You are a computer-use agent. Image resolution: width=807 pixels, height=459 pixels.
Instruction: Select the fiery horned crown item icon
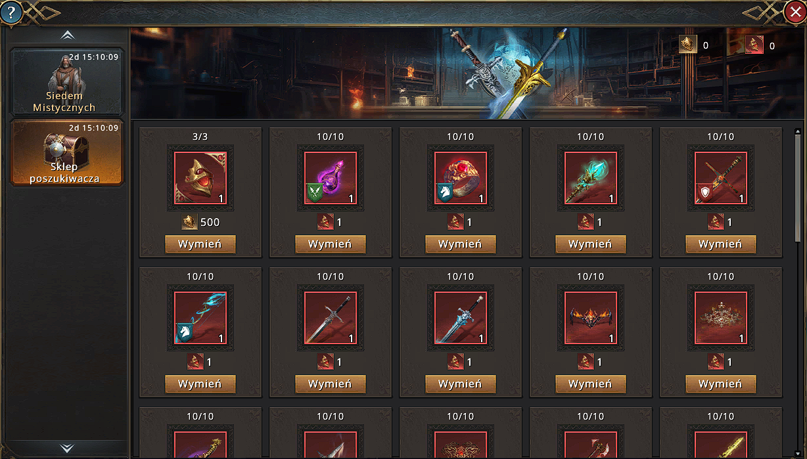click(x=591, y=318)
